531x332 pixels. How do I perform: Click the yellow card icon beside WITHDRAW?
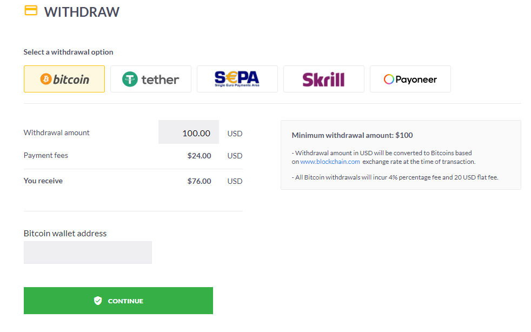point(31,10)
